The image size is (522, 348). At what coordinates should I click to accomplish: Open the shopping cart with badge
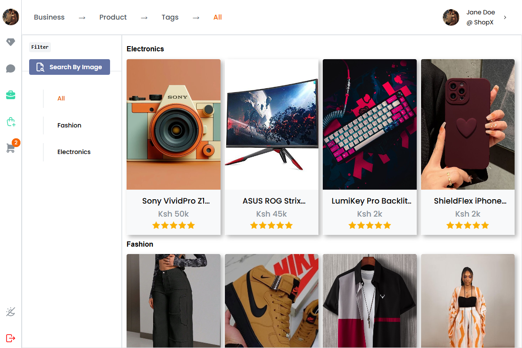11,148
